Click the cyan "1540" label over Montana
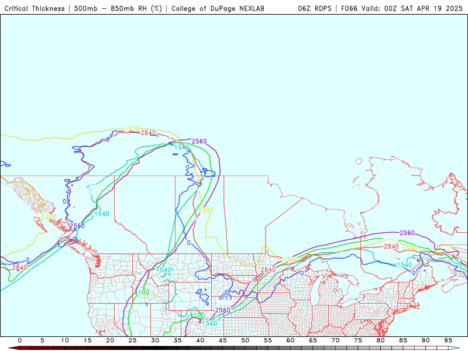 [164, 270]
